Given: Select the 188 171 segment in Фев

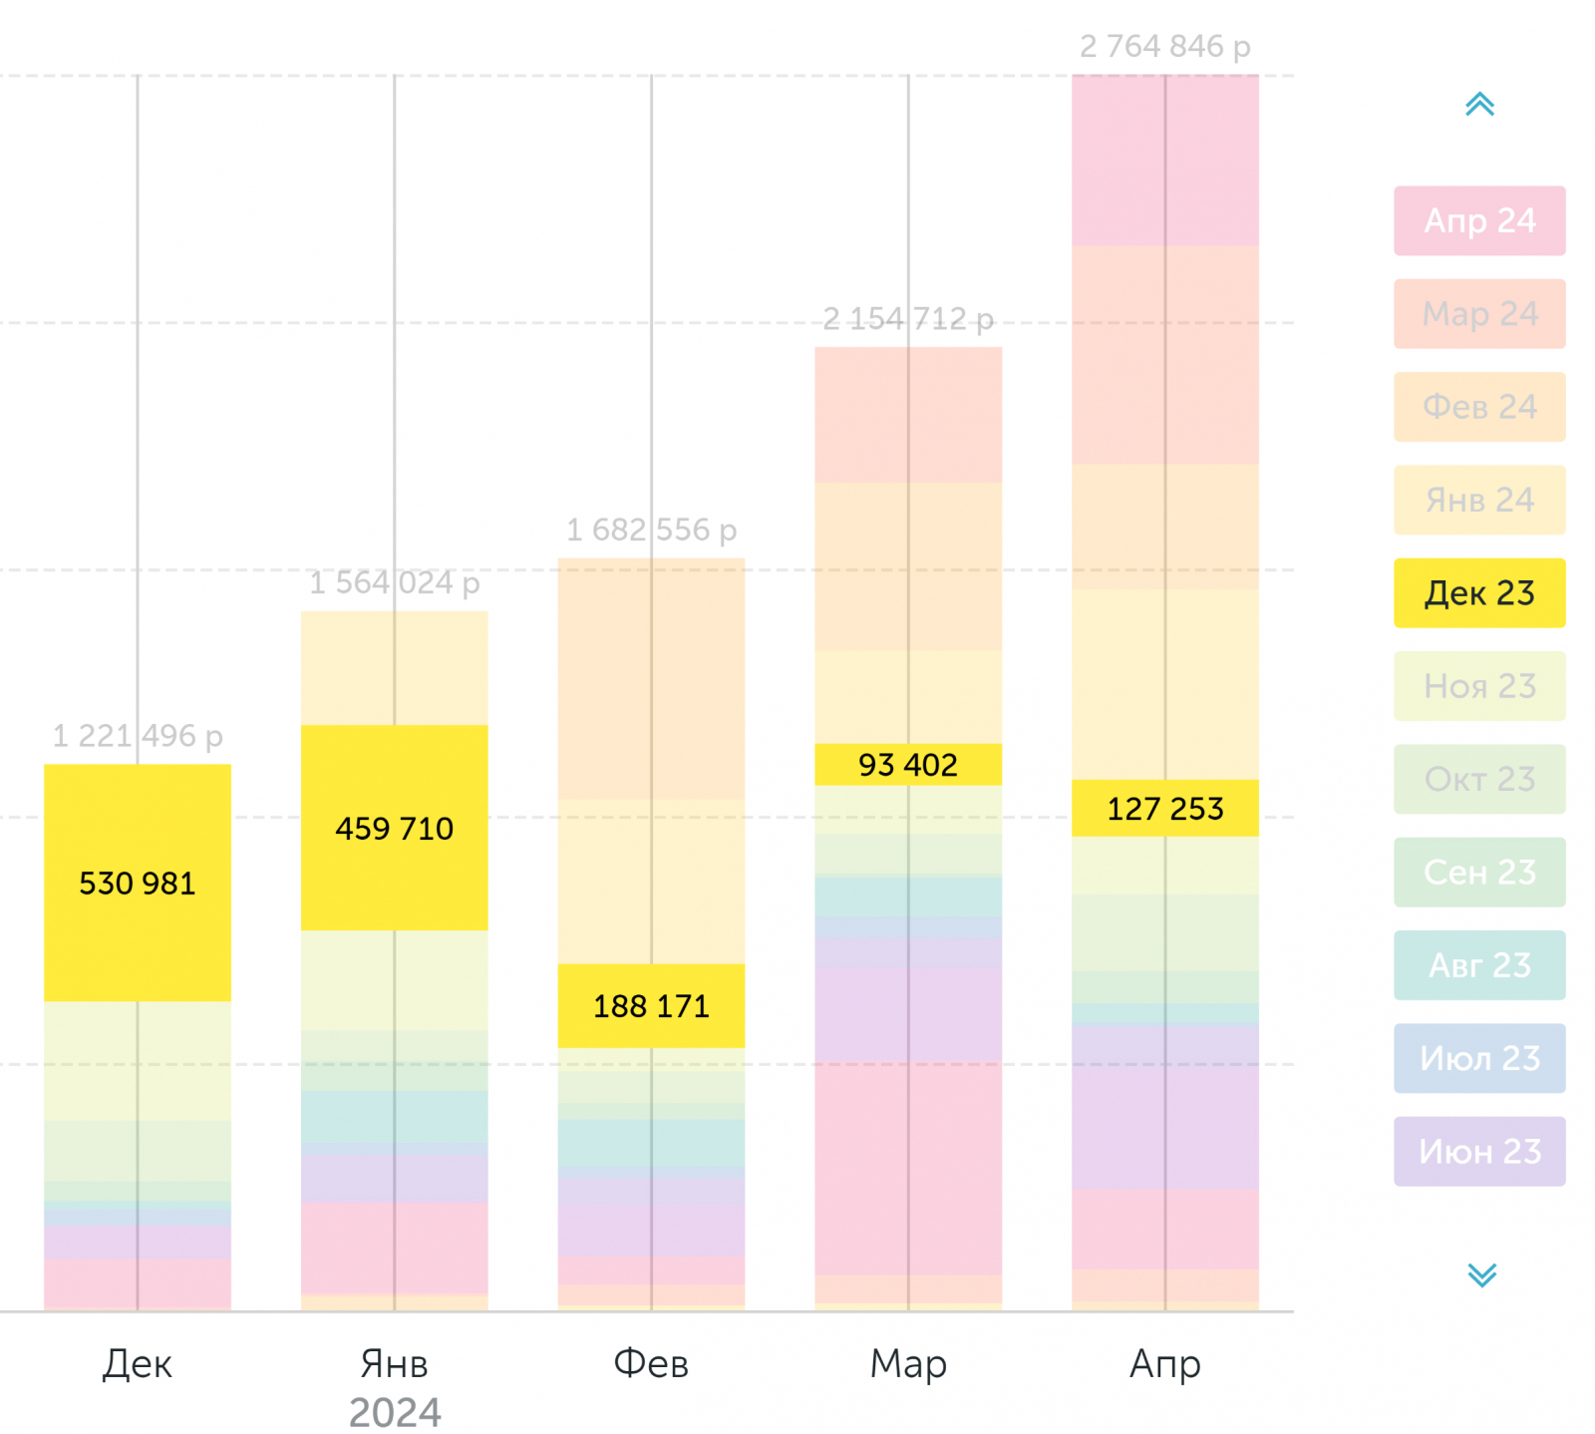Looking at the screenshot, I should pyautogui.click(x=651, y=1006).
